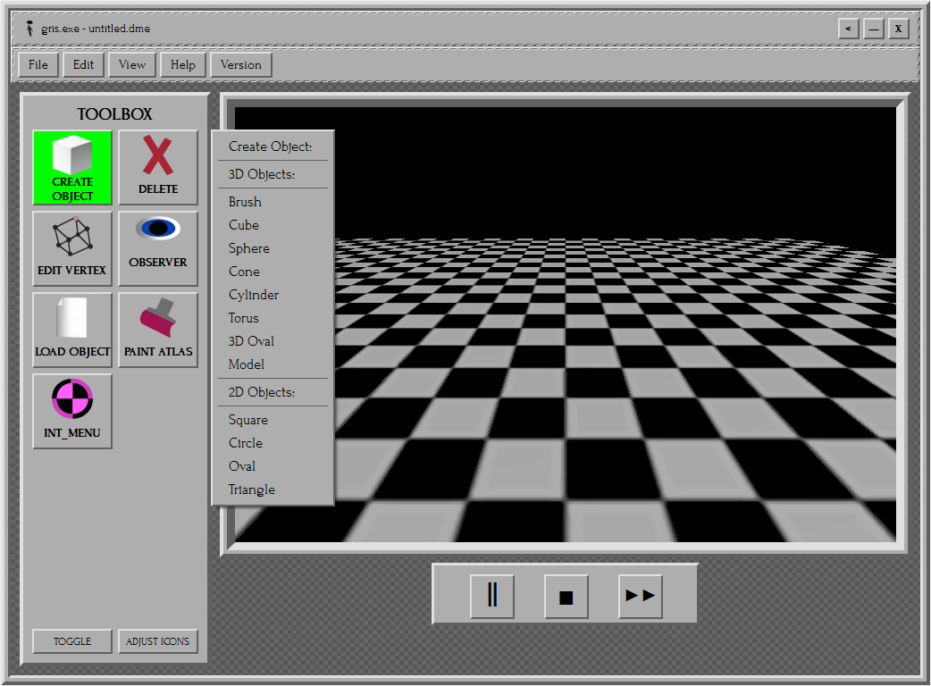The image size is (931, 686).
Task: Open the INT_MENU tool
Action: [71, 412]
